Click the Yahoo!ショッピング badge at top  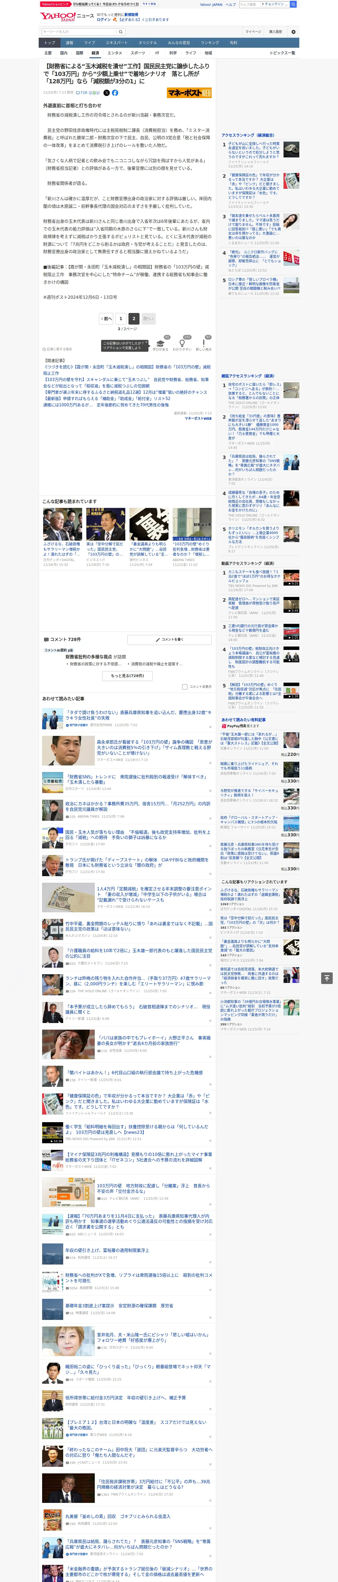pos(55,4)
